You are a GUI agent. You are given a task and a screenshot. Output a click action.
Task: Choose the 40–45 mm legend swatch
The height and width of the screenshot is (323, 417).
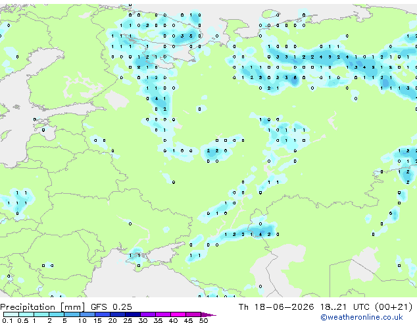178,314
